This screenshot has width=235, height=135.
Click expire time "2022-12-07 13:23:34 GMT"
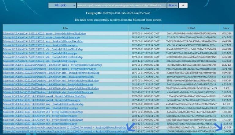pos(146,76)
